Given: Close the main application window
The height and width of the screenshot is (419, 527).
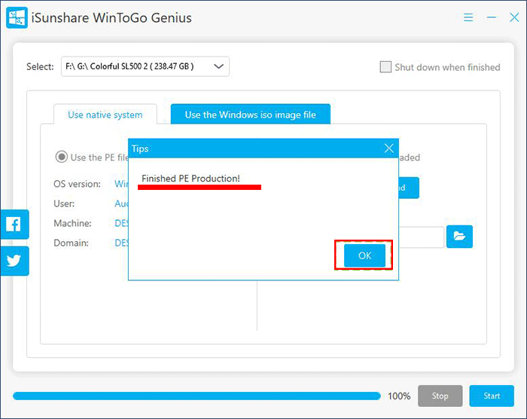Looking at the screenshot, I should coord(513,17).
